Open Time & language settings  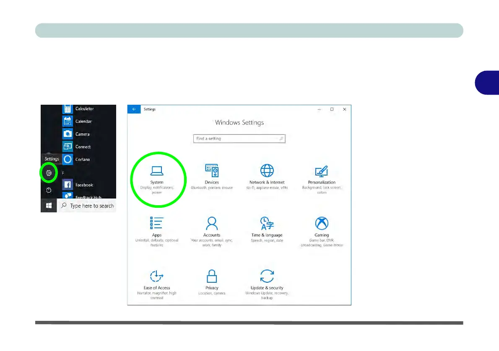tap(267, 230)
